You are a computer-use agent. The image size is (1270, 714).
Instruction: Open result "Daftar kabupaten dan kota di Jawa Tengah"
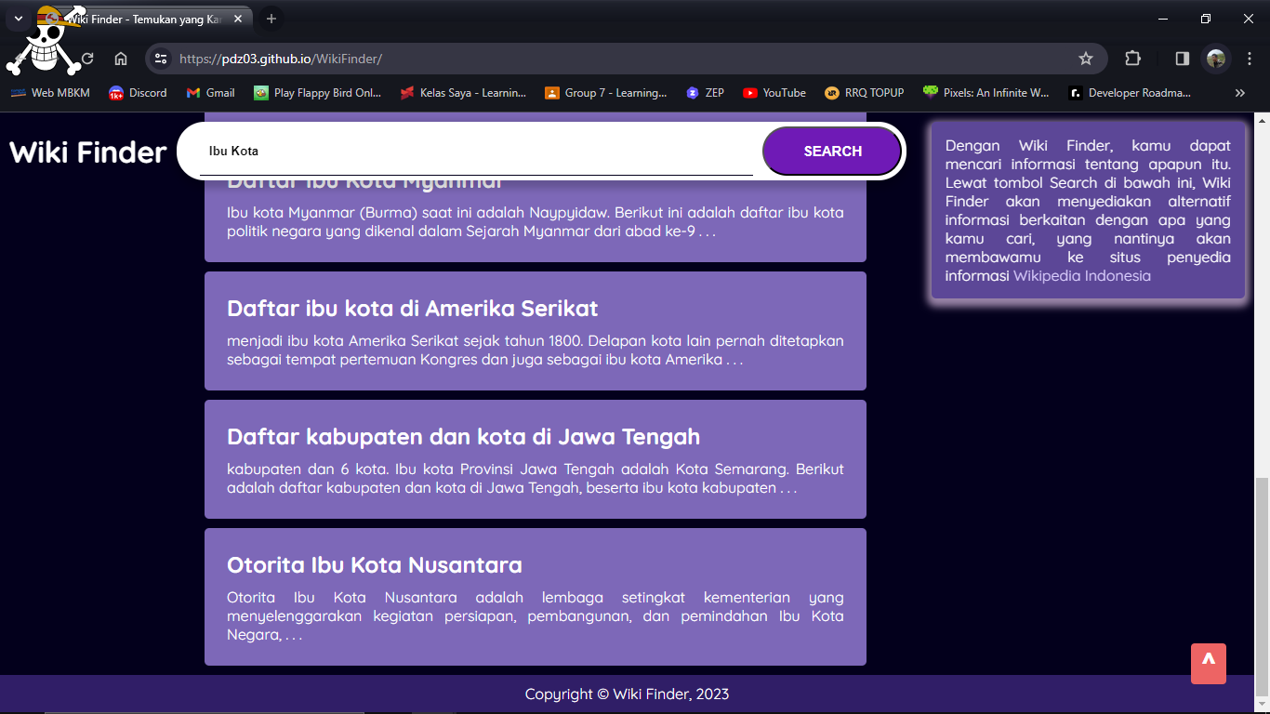(x=536, y=459)
